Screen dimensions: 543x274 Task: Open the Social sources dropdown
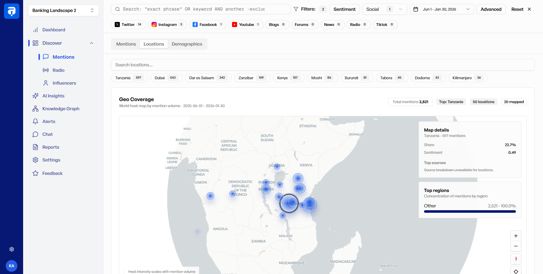384,9
